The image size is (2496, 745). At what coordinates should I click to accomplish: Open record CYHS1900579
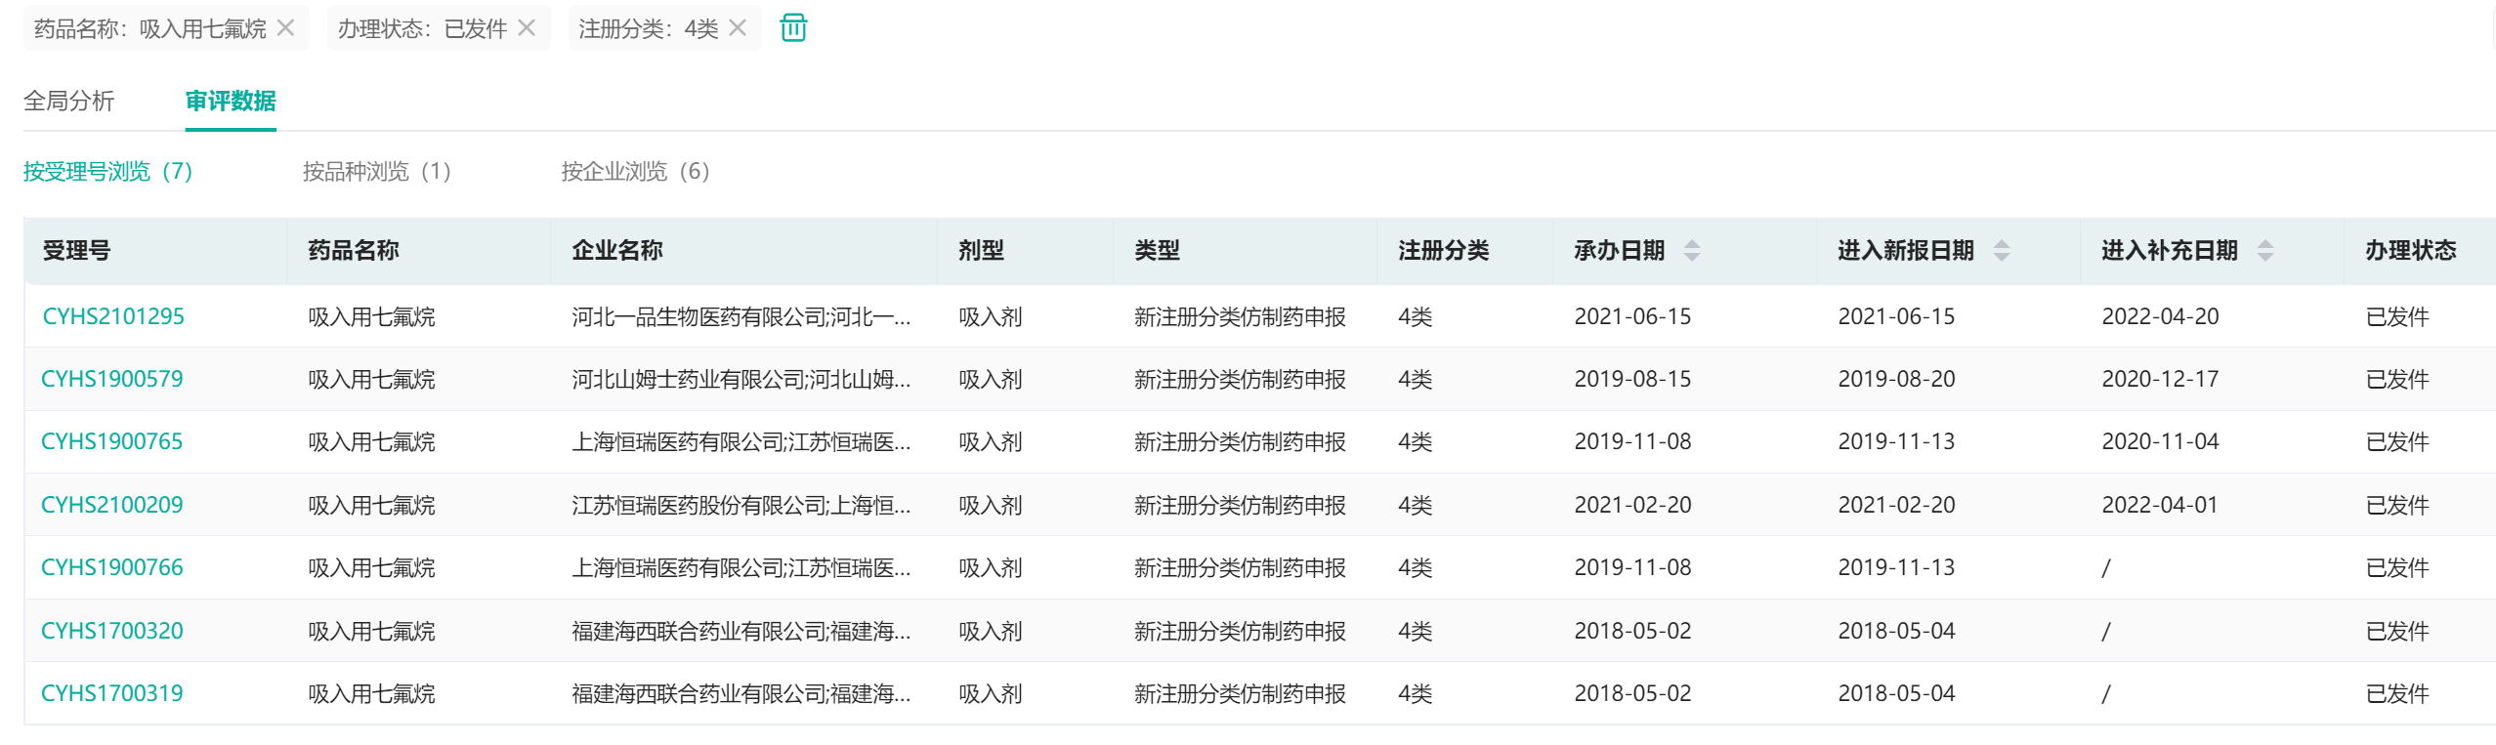coord(112,379)
